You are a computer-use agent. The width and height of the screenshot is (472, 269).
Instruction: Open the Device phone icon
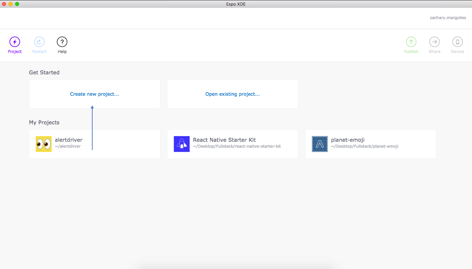(457, 42)
